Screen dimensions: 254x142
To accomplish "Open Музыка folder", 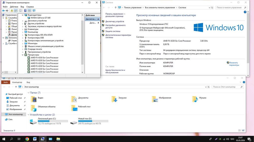I will (x=199, y=99).
